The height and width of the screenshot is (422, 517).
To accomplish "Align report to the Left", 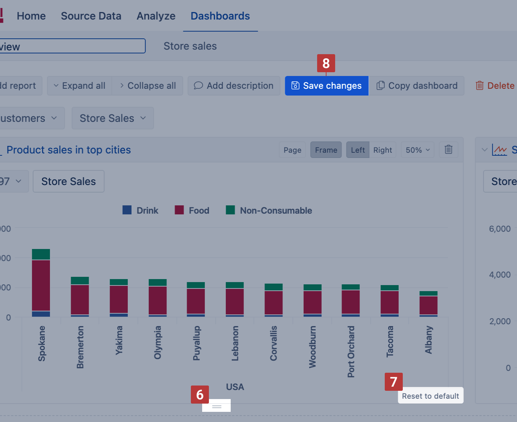I will tap(358, 150).
